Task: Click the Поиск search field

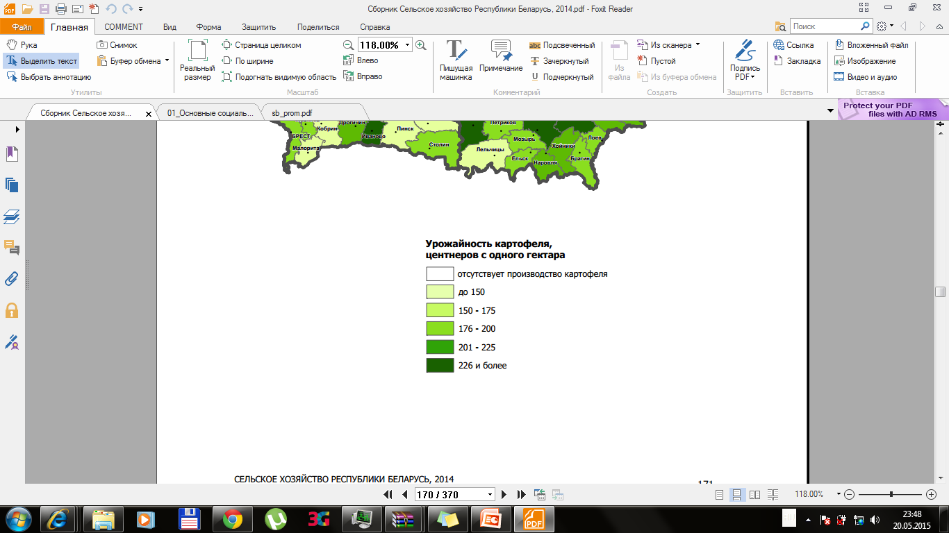Action: (x=825, y=26)
